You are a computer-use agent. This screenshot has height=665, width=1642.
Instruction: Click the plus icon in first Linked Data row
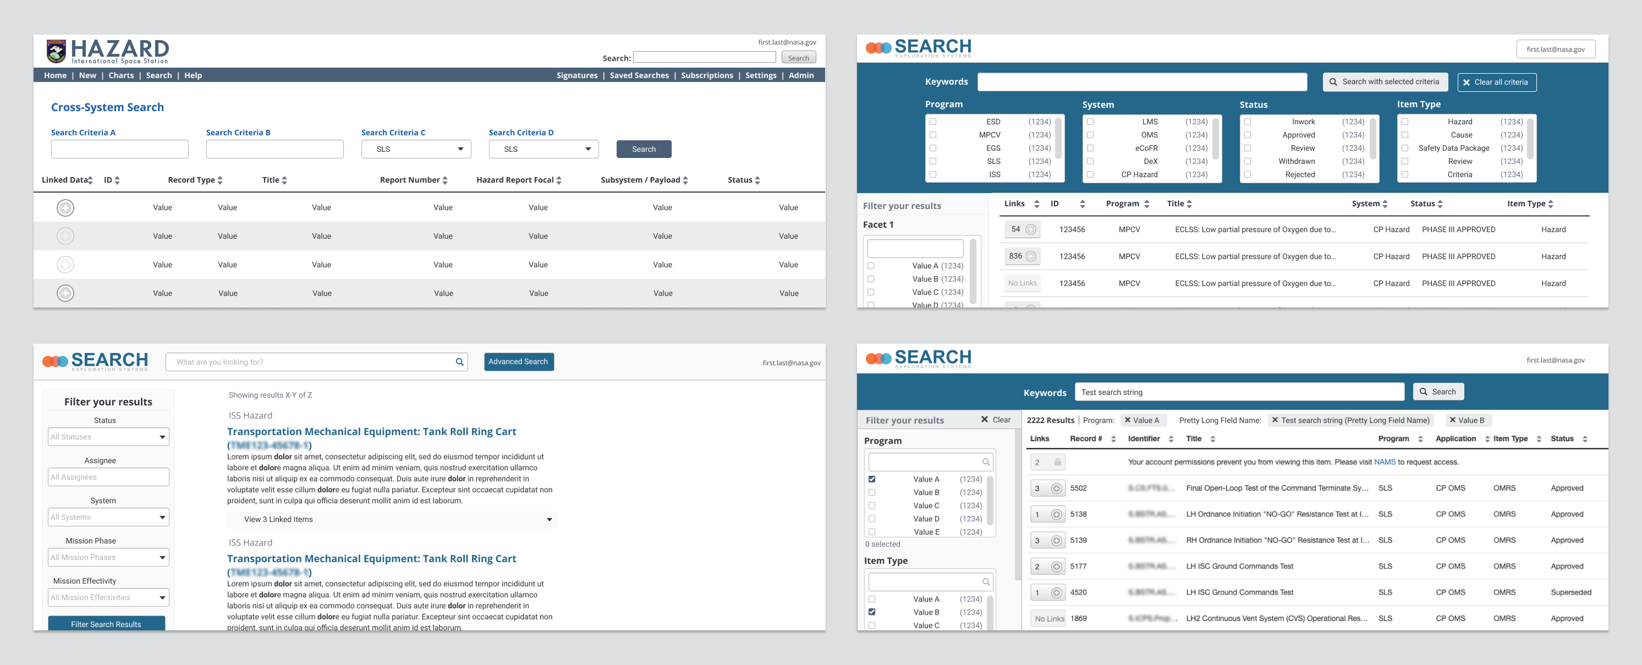65,208
